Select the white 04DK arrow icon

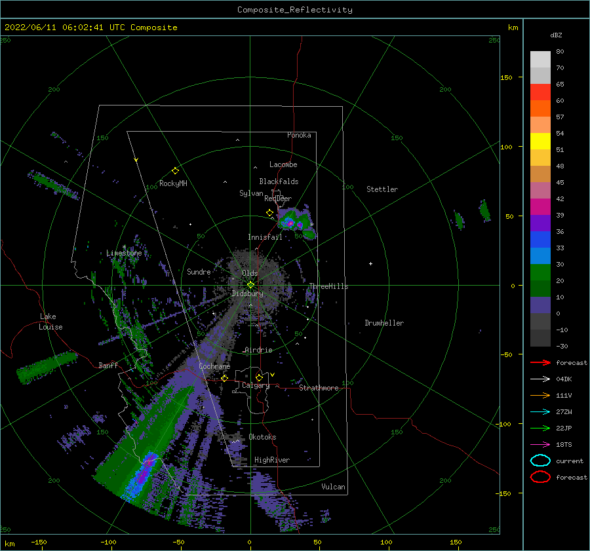540,379
